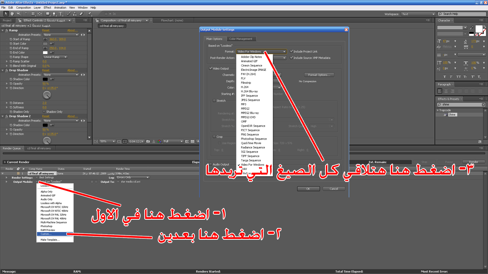Apply Superscript text style
Image resolution: width=488 pixels, height=274 pixels.
[473, 77]
